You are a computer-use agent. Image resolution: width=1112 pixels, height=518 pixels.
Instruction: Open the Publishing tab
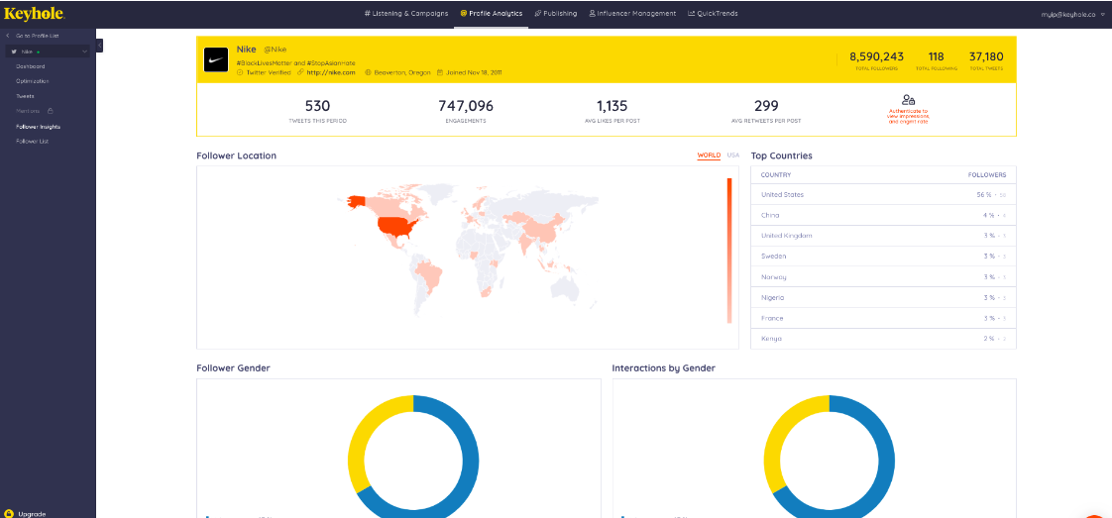tap(556, 14)
